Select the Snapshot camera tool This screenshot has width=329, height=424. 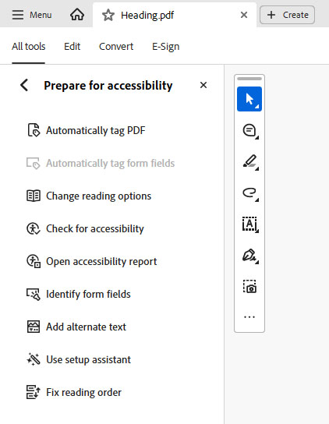pos(249,287)
